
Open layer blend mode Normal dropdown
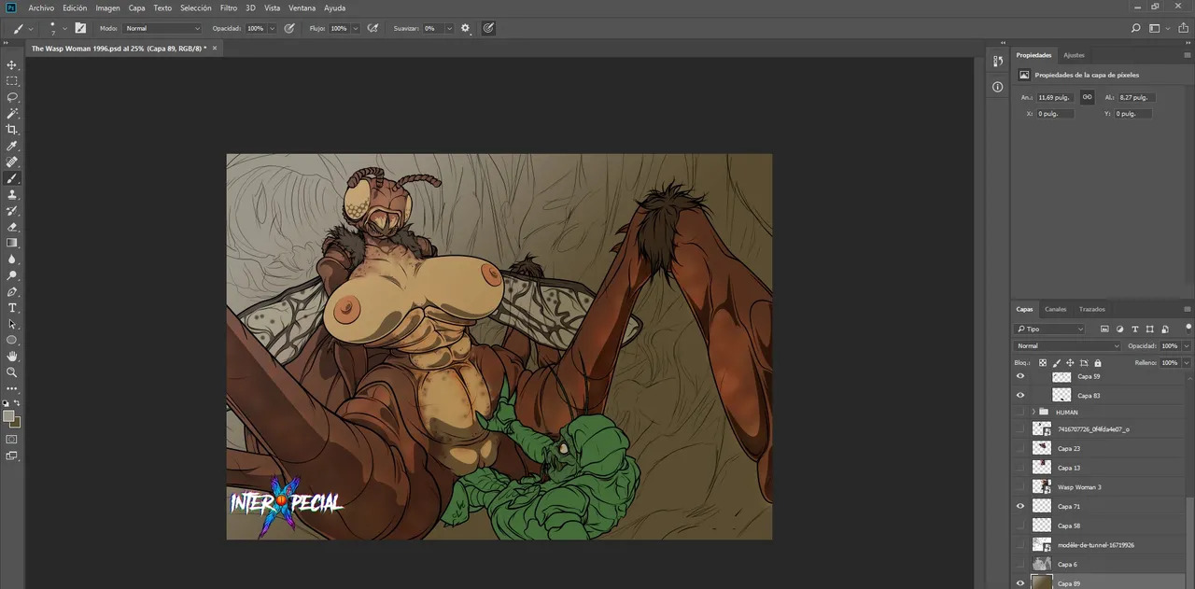[x=1067, y=346]
